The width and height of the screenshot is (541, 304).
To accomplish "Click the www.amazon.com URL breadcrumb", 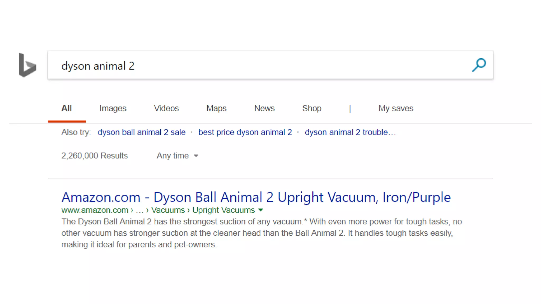I will [95, 210].
